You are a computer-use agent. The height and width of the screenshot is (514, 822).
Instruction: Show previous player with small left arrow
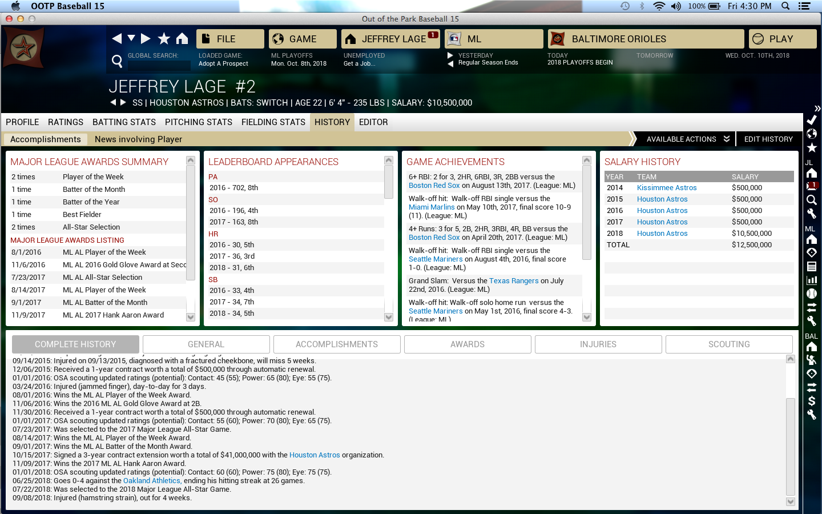(x=113, y=102)
